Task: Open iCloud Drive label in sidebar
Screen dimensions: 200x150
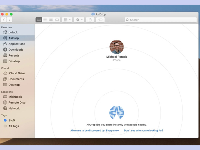Action: tap(17, 73)
